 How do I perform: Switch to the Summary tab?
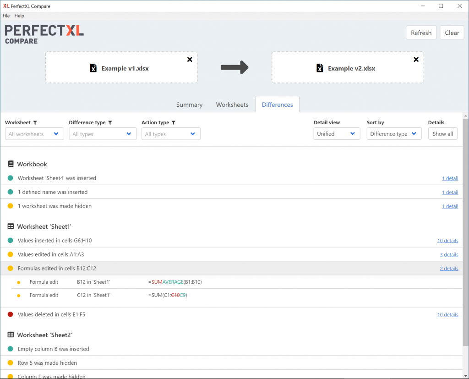coord(189,105)
